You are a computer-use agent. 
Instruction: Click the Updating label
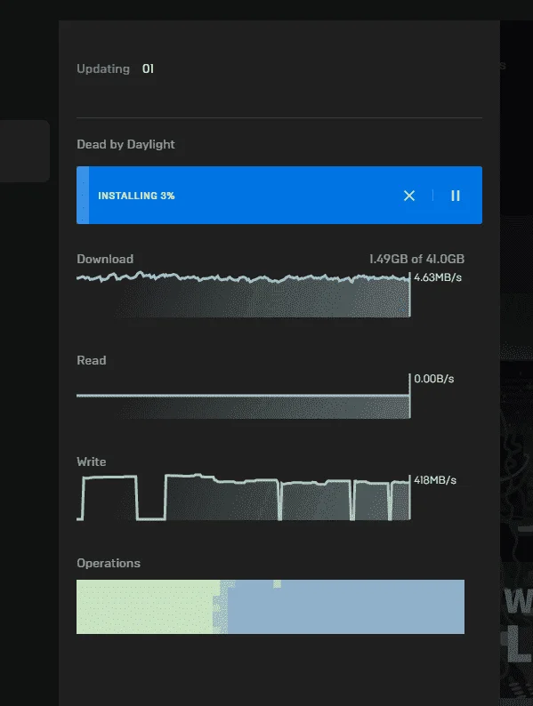(x=103, y=68)
